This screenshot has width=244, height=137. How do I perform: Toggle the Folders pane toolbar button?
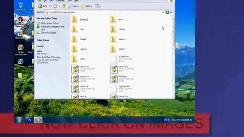tap(87, 6)
